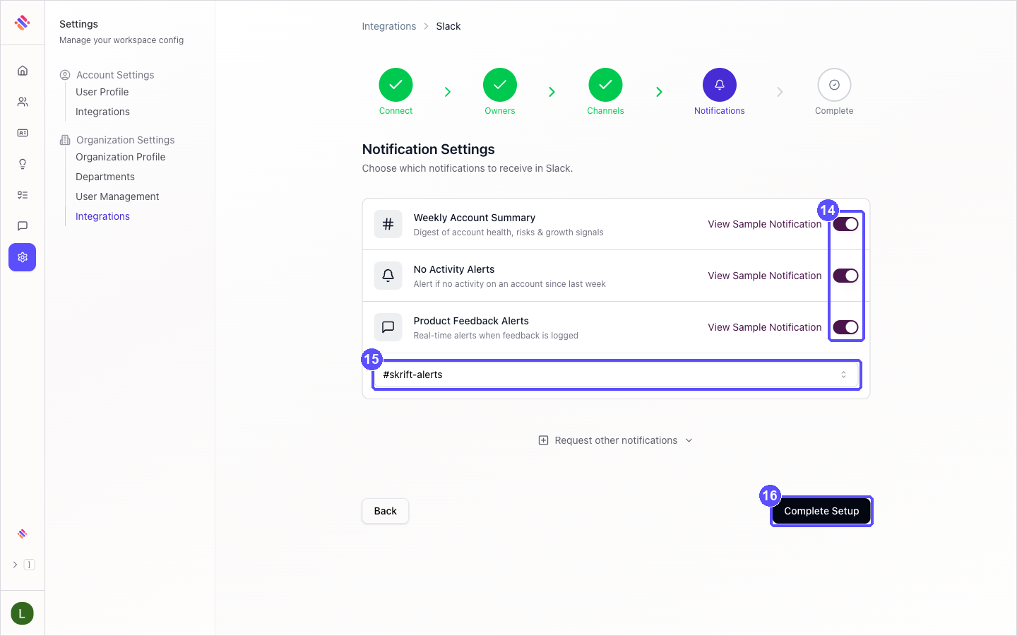View Sample Notification for Product Feedback Alerts
Viewport: 1017px width, 636px height.
[x=765, y=327]
